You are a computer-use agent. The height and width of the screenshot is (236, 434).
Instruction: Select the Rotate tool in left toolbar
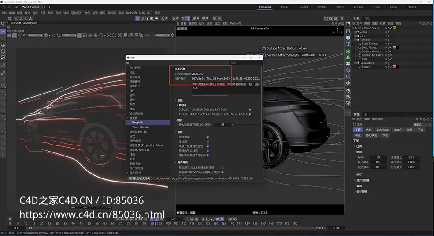(3, 51)
